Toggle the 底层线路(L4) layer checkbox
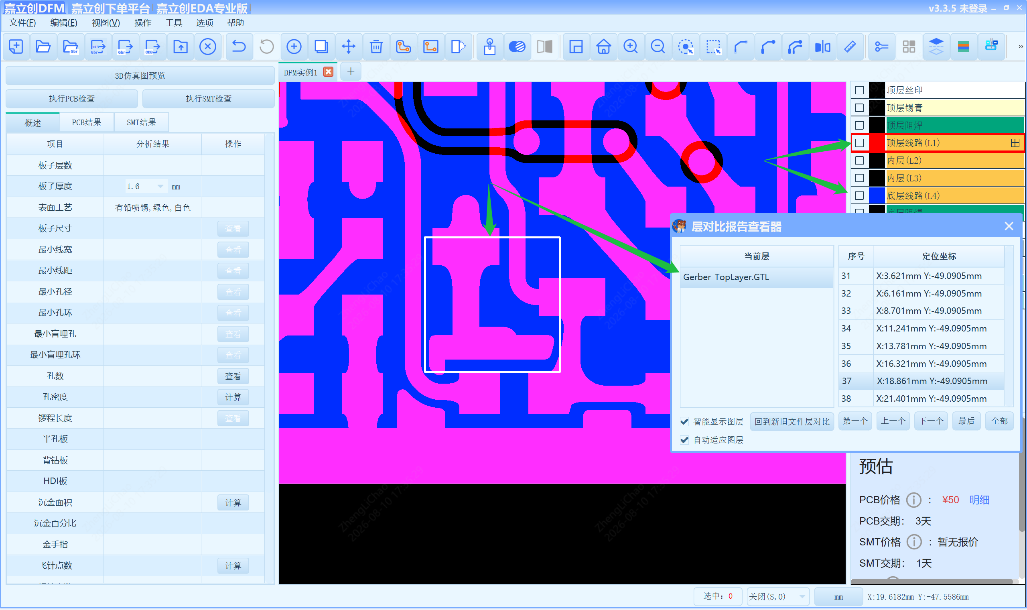Viewport: 1027px width, 610px height. coord(859,196)
